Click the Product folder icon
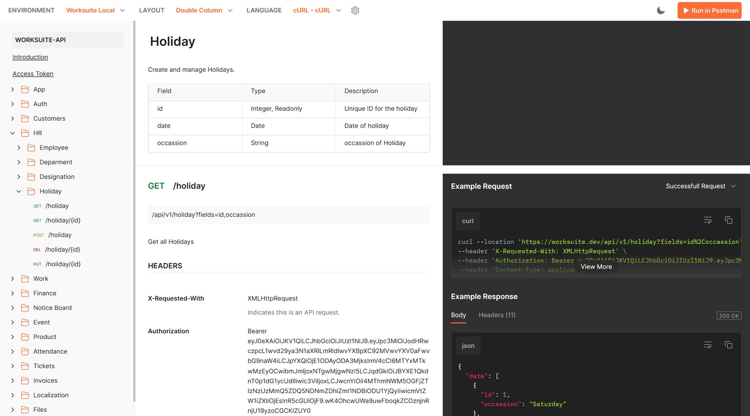The height and width of the screenshot is (416, 750). (25, 337)
